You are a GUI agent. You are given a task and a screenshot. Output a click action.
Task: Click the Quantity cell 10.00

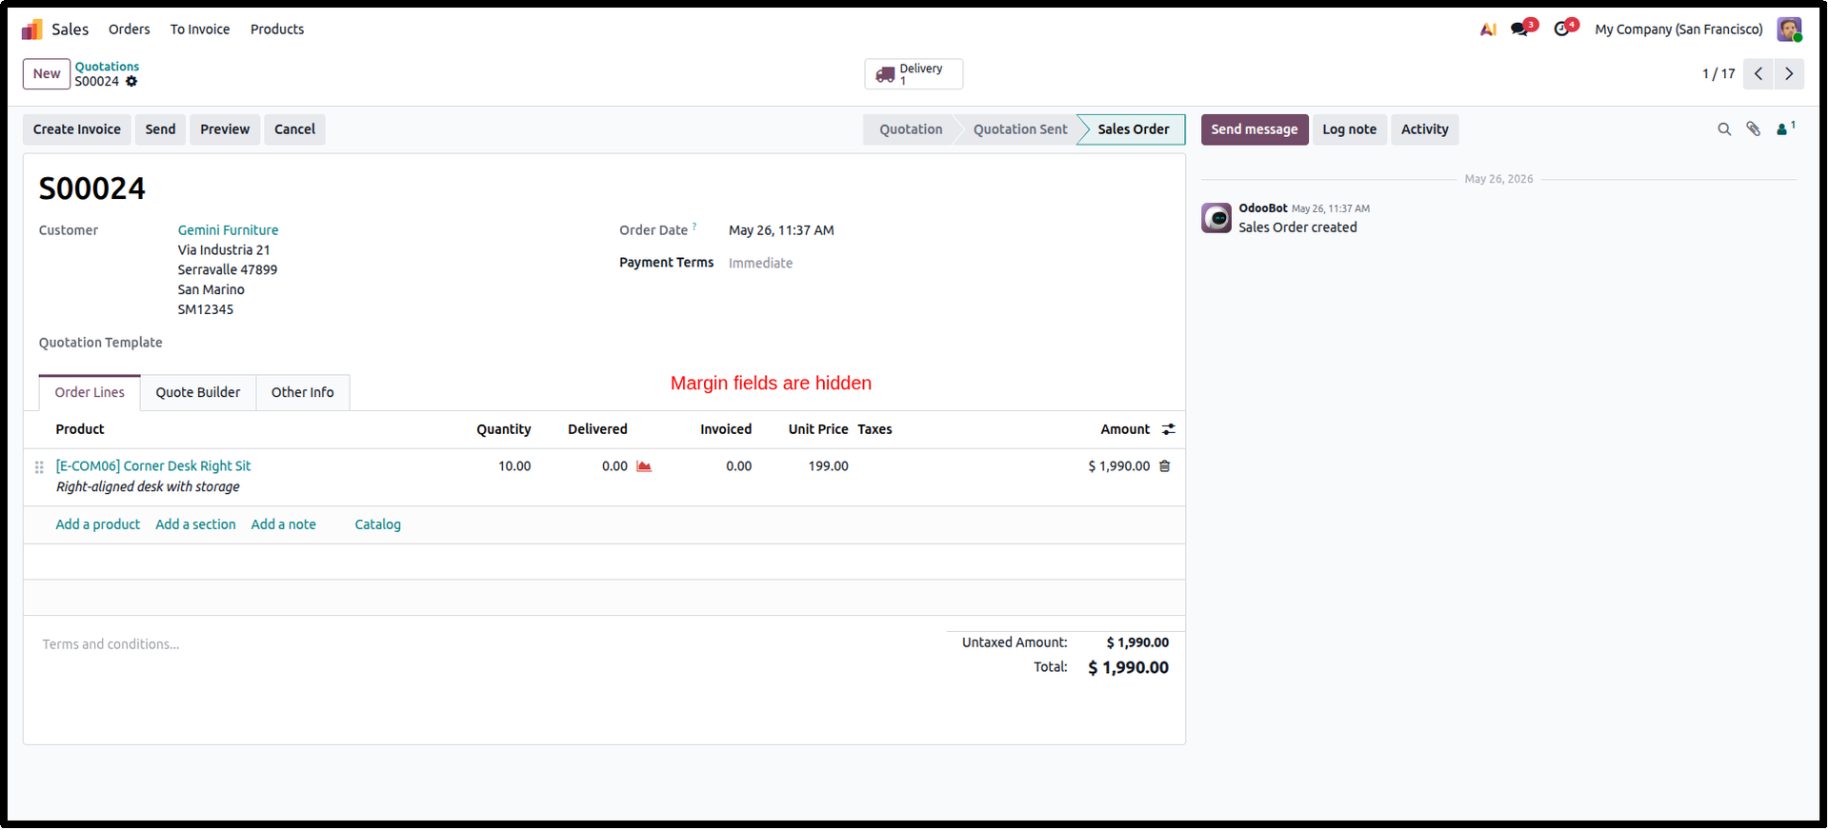514,466
